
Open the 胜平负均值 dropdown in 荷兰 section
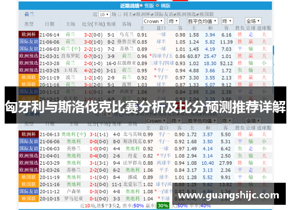[x=203, y=21]
